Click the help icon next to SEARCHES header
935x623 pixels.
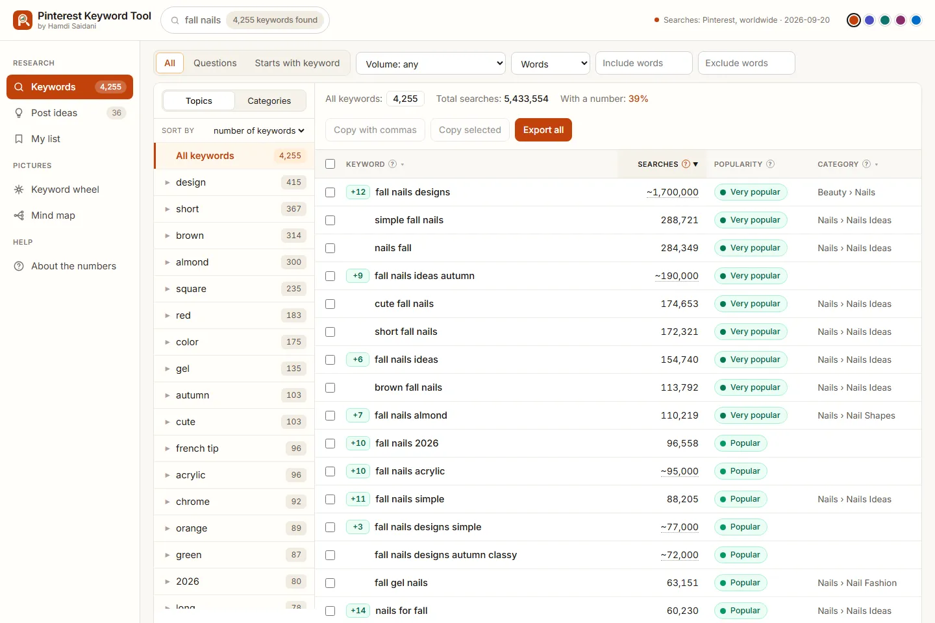tap(686, 164)
